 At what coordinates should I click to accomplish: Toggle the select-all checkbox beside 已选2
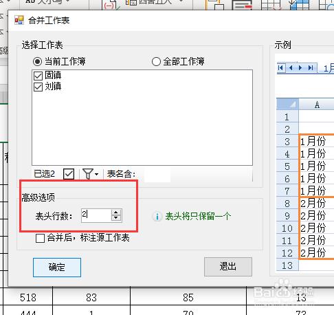tap(69, 174)
